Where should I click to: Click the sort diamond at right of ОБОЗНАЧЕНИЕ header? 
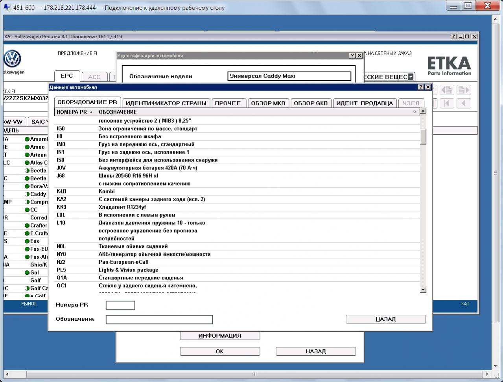pyautogui.click(x=415, y=112)
